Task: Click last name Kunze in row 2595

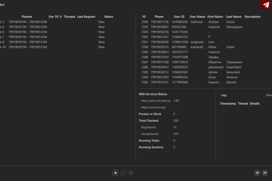Action: tap(231, 22)
